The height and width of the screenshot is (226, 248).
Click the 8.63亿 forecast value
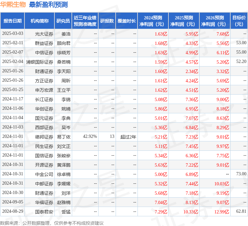[x=223, y=118]
